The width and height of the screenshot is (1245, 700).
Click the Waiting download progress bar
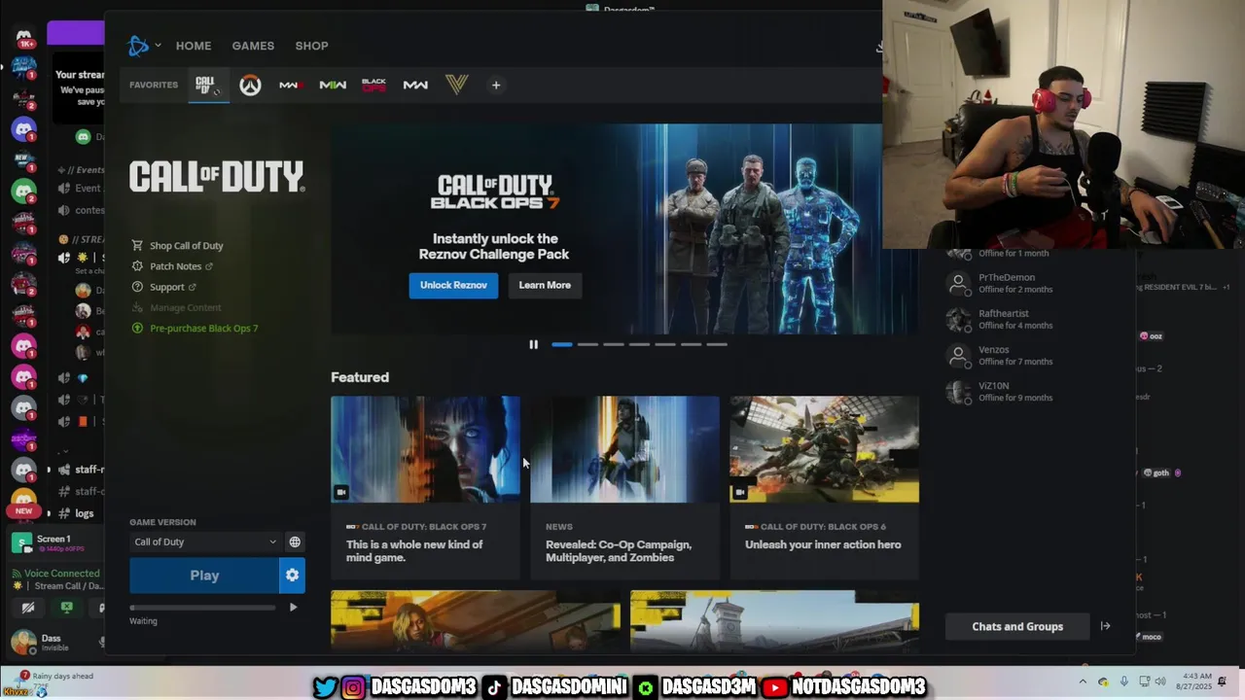click(x=202, y=608)
